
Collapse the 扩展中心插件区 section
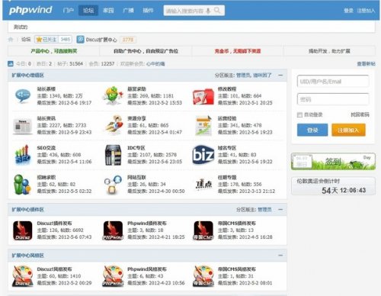pyautogui.click(x=280, y=210)
